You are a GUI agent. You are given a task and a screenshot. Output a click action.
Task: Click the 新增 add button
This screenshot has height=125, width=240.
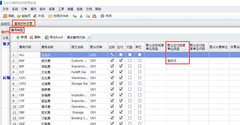[21, 37]
